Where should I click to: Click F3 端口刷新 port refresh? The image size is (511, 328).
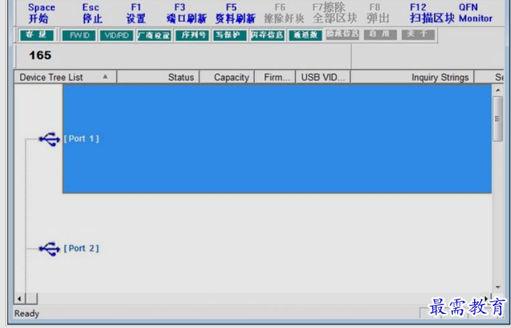[x=186, y=13]
